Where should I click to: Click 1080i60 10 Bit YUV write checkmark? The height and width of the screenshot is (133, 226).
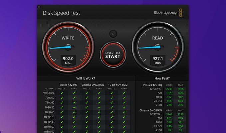tap(112, 112)
